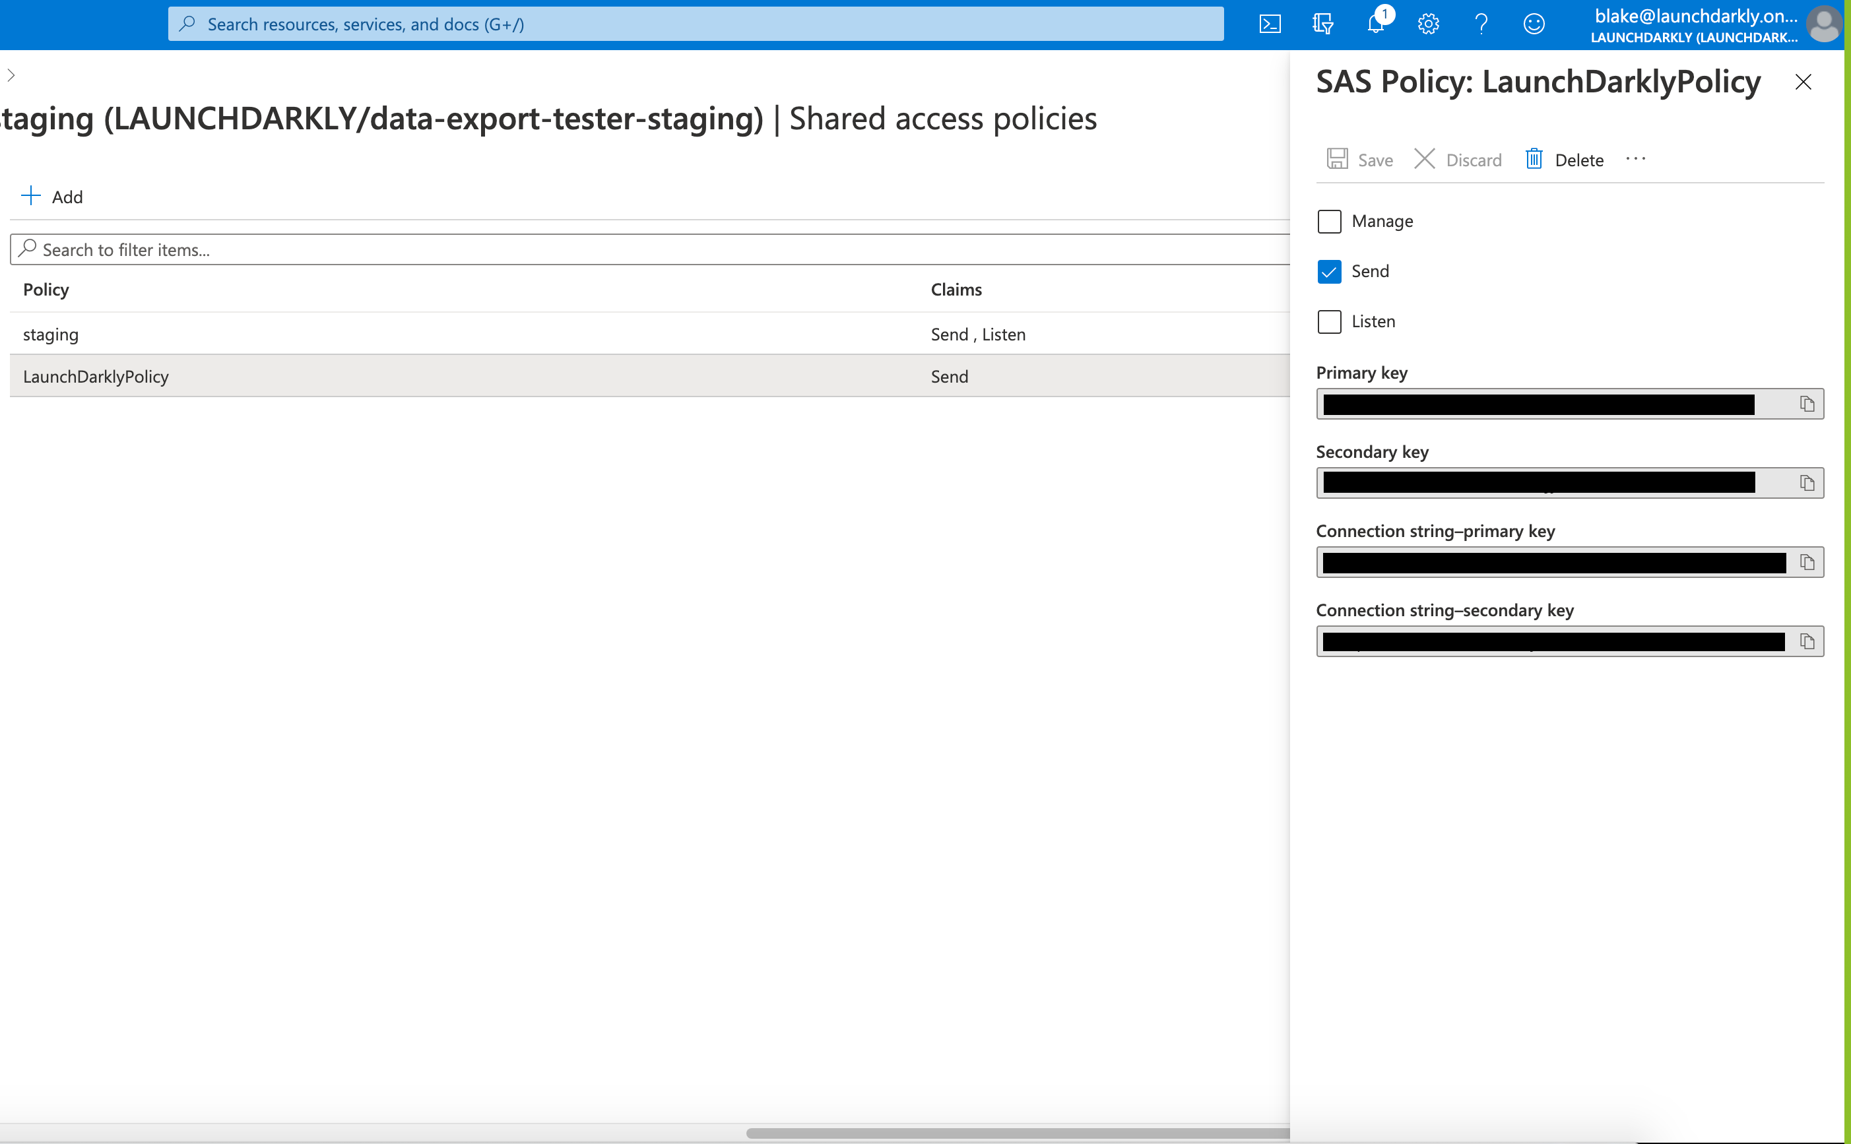This screenshot has height=1144, width=1851.
Task: Copy the Secondary key value
Action: point(1807,484)
